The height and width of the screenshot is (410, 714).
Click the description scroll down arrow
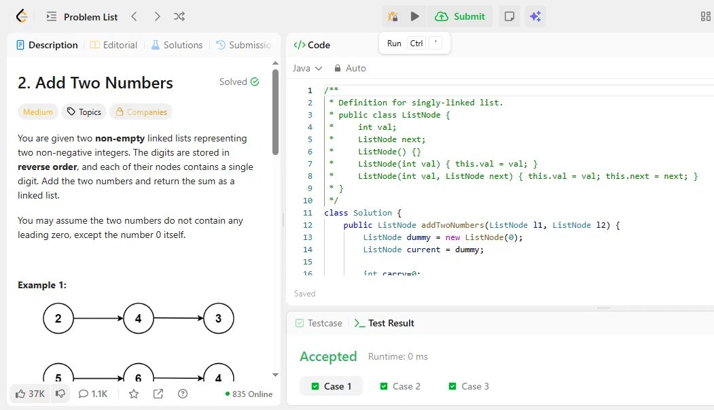(275, 375)
